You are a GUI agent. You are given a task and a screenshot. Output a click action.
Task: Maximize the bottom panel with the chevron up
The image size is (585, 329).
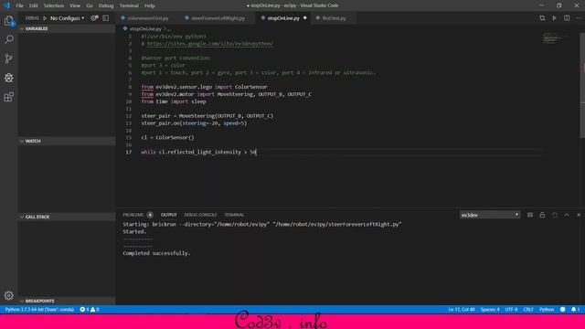click(x=567, y=215)
